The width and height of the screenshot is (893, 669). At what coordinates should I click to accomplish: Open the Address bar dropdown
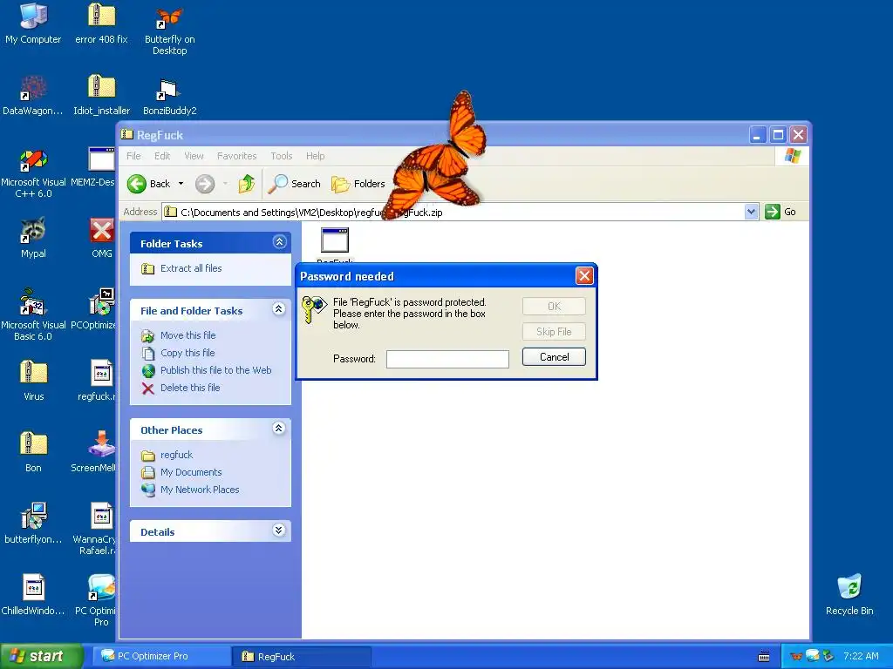(x=751, y=213)
